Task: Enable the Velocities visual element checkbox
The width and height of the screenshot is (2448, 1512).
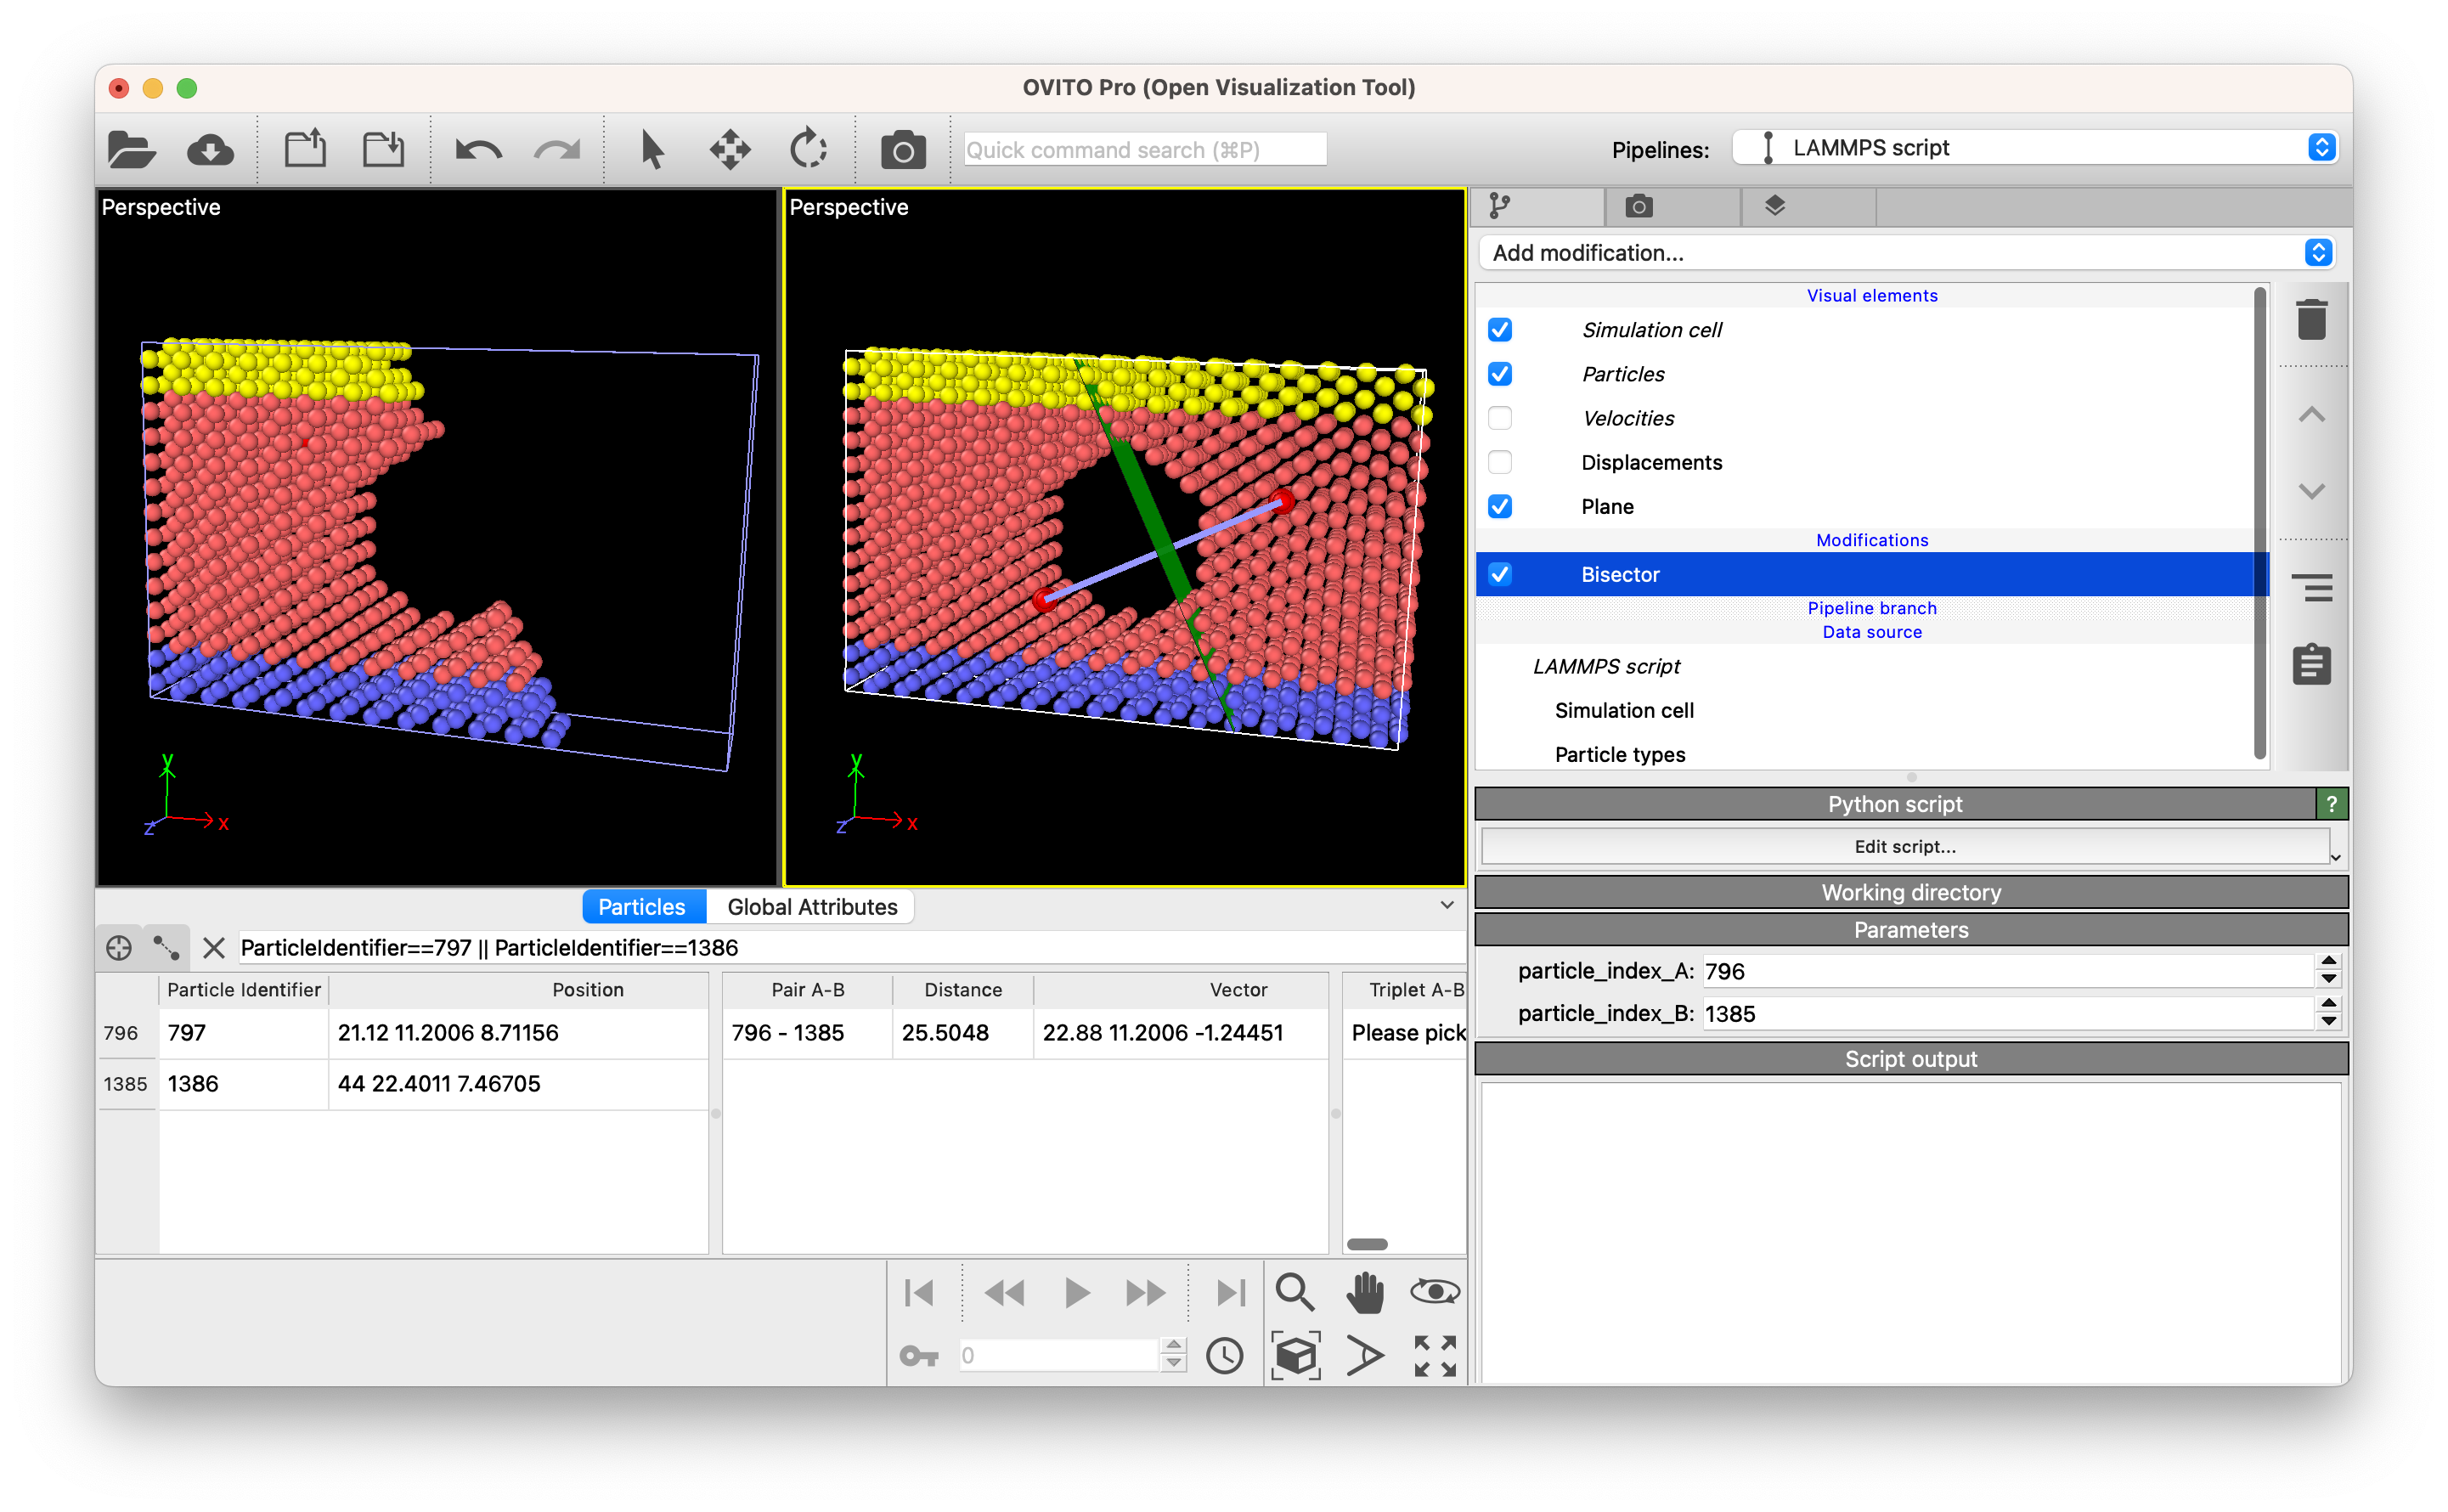Action: (x=1499, y=418)
